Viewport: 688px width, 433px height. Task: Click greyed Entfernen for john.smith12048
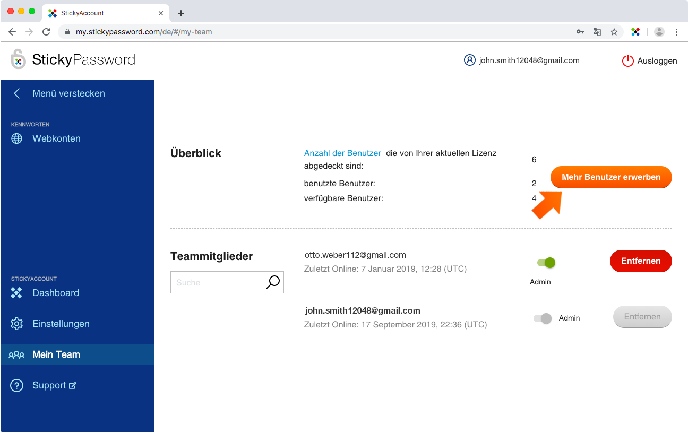coord(642,317)
